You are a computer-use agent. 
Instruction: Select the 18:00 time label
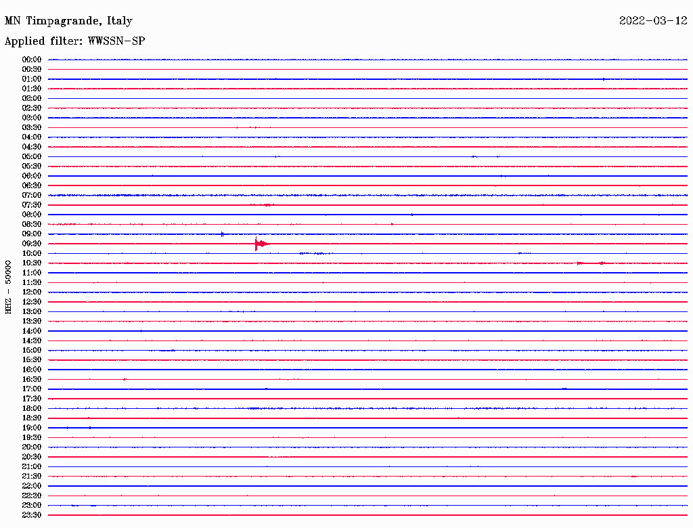point(32,409)
